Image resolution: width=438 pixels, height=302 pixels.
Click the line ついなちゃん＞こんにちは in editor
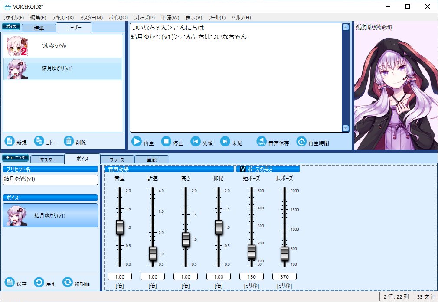pyautogui.click(x=167, y=28)
